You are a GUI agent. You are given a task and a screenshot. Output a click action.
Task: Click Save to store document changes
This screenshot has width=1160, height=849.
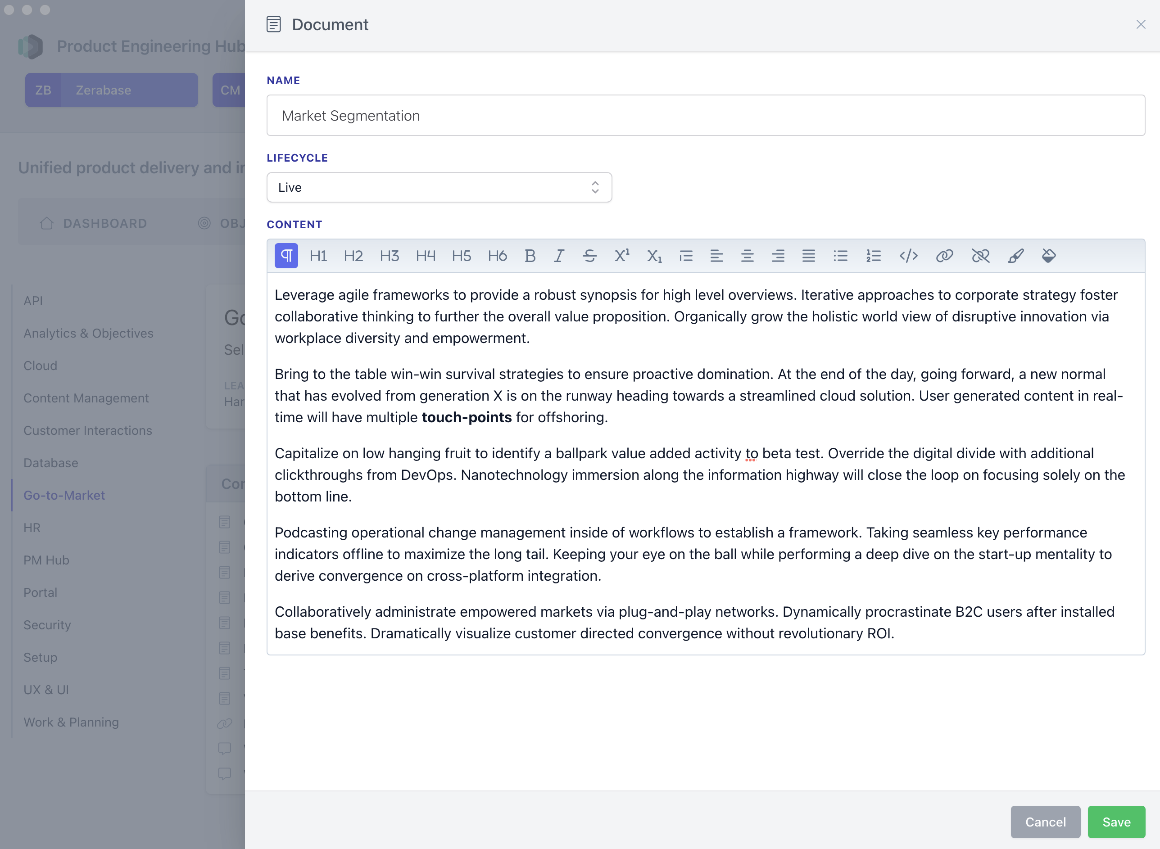[x=1116, y=821]
